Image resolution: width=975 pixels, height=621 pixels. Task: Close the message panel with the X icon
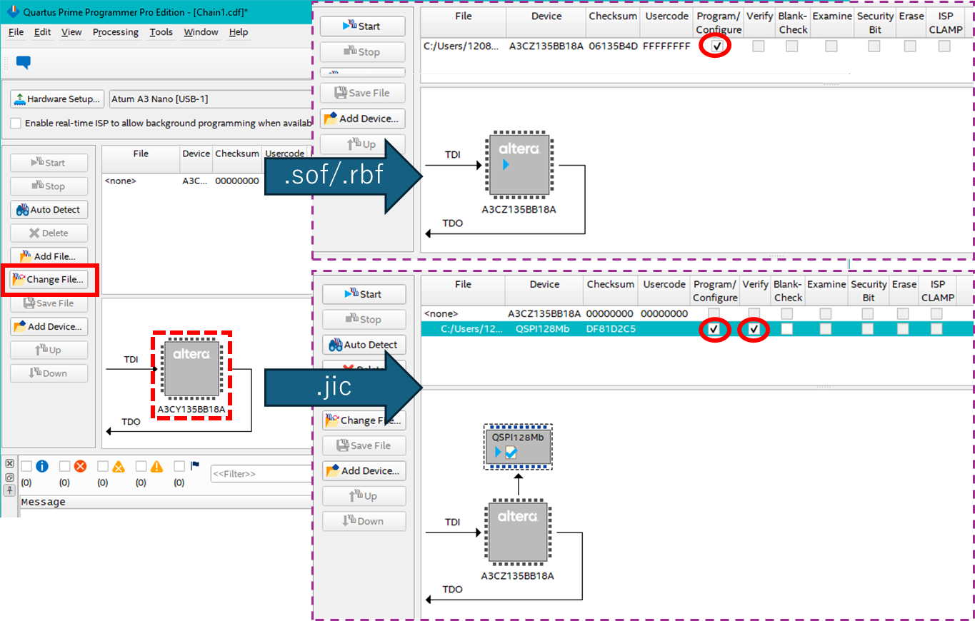coord(9,465)
